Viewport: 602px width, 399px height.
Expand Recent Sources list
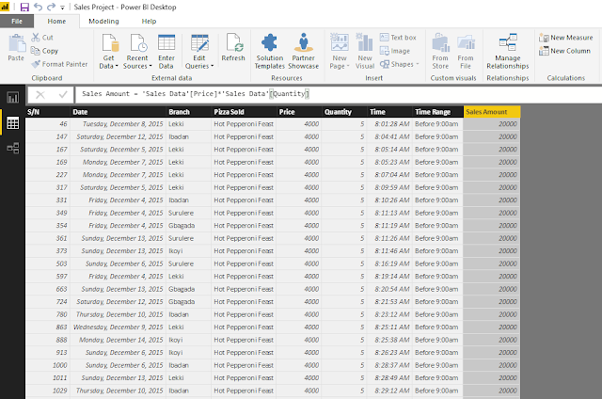[x=137, y=52]
